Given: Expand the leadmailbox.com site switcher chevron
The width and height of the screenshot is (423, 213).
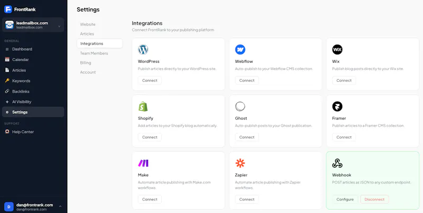Looking at the screenshot, I should coord(59,26).
